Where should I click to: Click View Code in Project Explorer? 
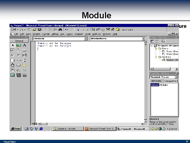(152, 41)
